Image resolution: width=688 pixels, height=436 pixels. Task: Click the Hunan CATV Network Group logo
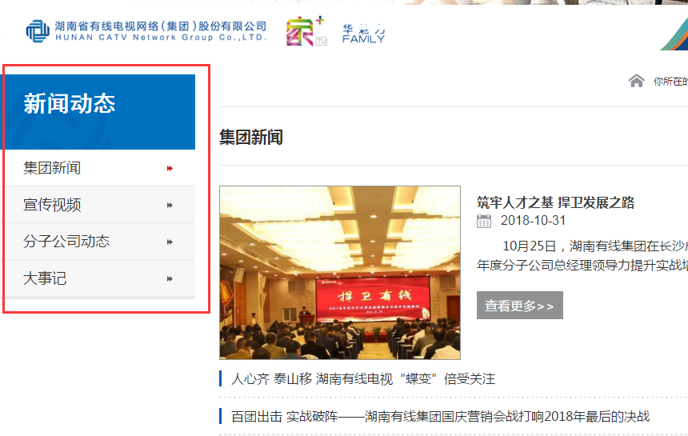click(146, 31)
